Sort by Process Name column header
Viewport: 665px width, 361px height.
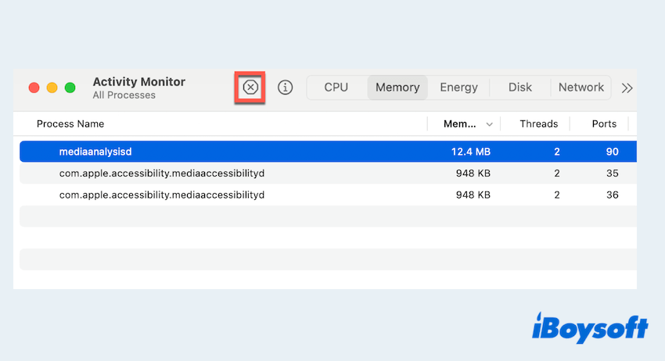point(70,123)
